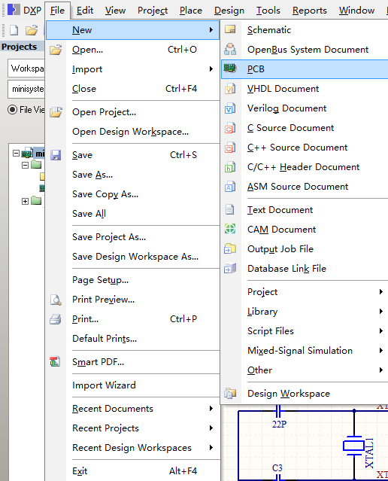Screen dimensions: 388x481
Task: Expand the Project submenu under New
Action: (381, 292)
